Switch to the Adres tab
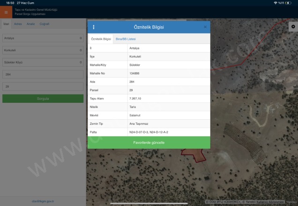This screenshot has width=298, height=206. 18,23
